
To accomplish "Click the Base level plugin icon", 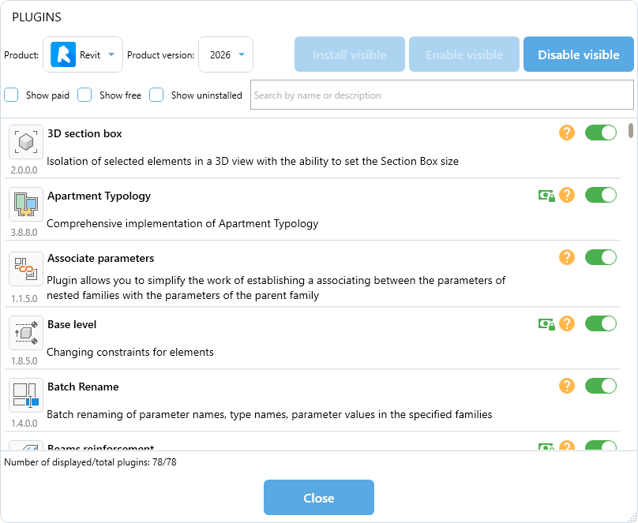I will [x=26, y=333].
